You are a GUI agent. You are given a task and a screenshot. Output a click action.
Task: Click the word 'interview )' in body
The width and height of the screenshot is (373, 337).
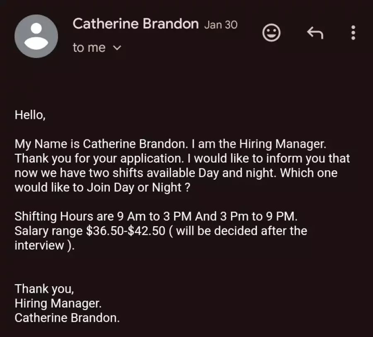44,246
